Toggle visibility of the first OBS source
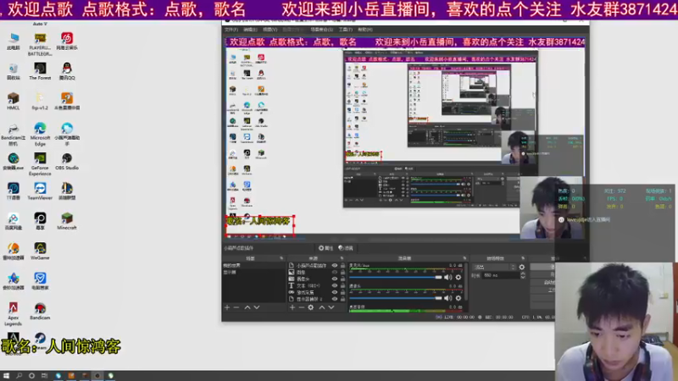Viewport: 678px width, 381px height. tap(334, 266)
